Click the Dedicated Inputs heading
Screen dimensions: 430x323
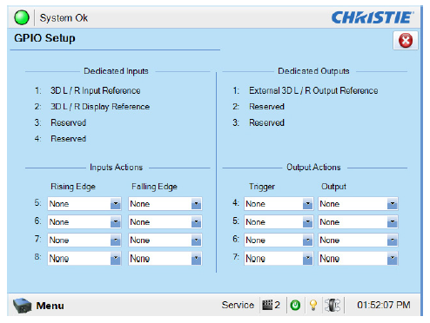pos(116,71)
